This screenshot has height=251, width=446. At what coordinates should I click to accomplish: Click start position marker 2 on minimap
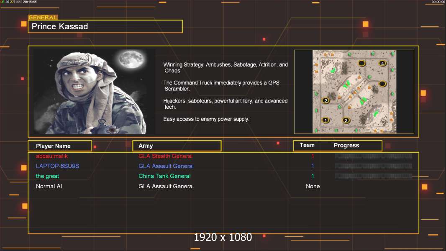coord(326,100)
